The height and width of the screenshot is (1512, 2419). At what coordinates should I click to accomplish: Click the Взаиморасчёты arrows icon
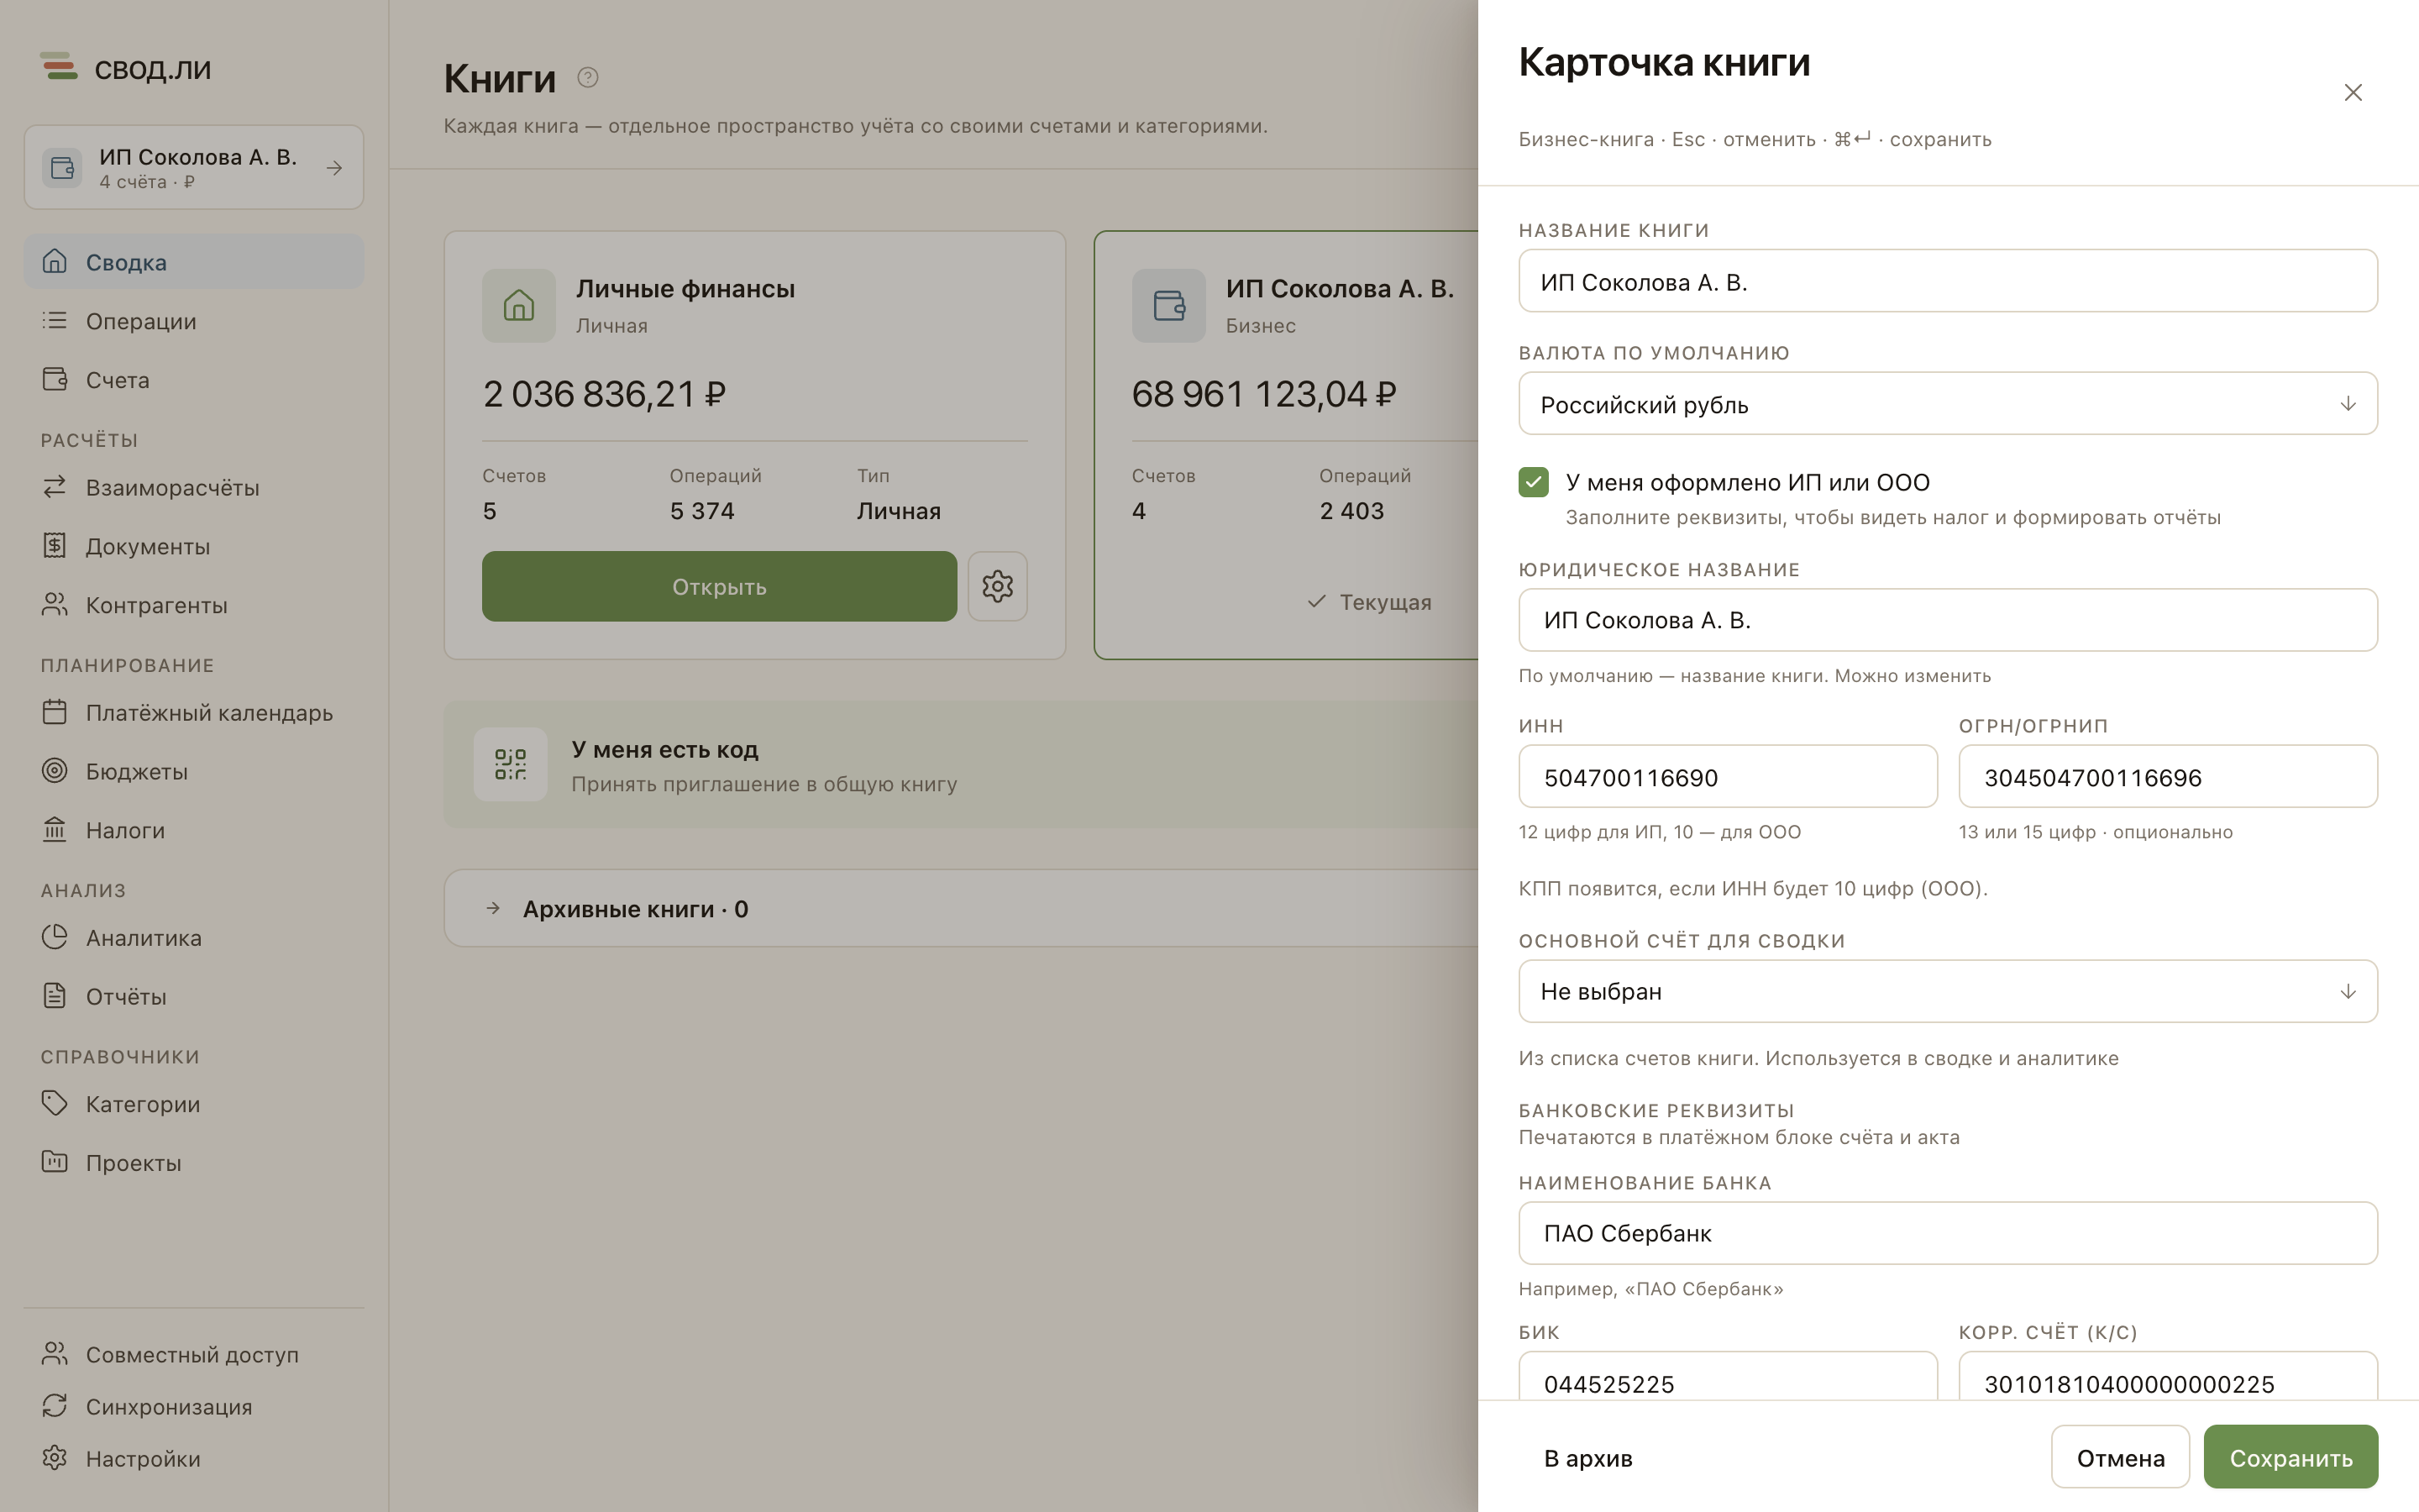[x=55, y=487]
